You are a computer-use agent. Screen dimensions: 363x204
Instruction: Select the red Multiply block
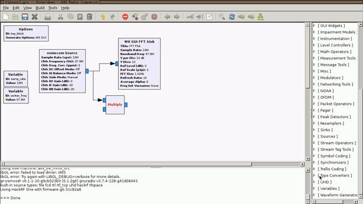tap(115, 105)
